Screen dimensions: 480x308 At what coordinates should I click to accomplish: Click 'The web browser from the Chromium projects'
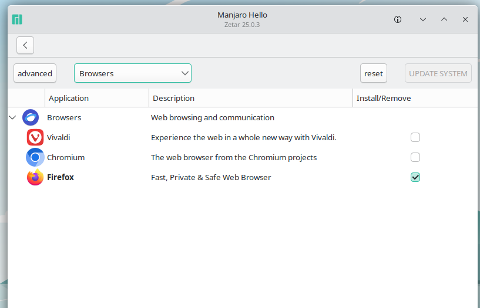[234, 157]
